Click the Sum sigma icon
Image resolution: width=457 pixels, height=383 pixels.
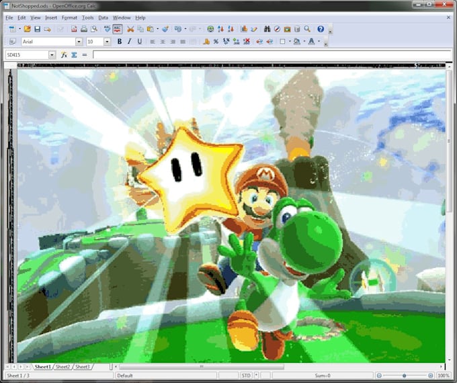[x=75, y=55]
